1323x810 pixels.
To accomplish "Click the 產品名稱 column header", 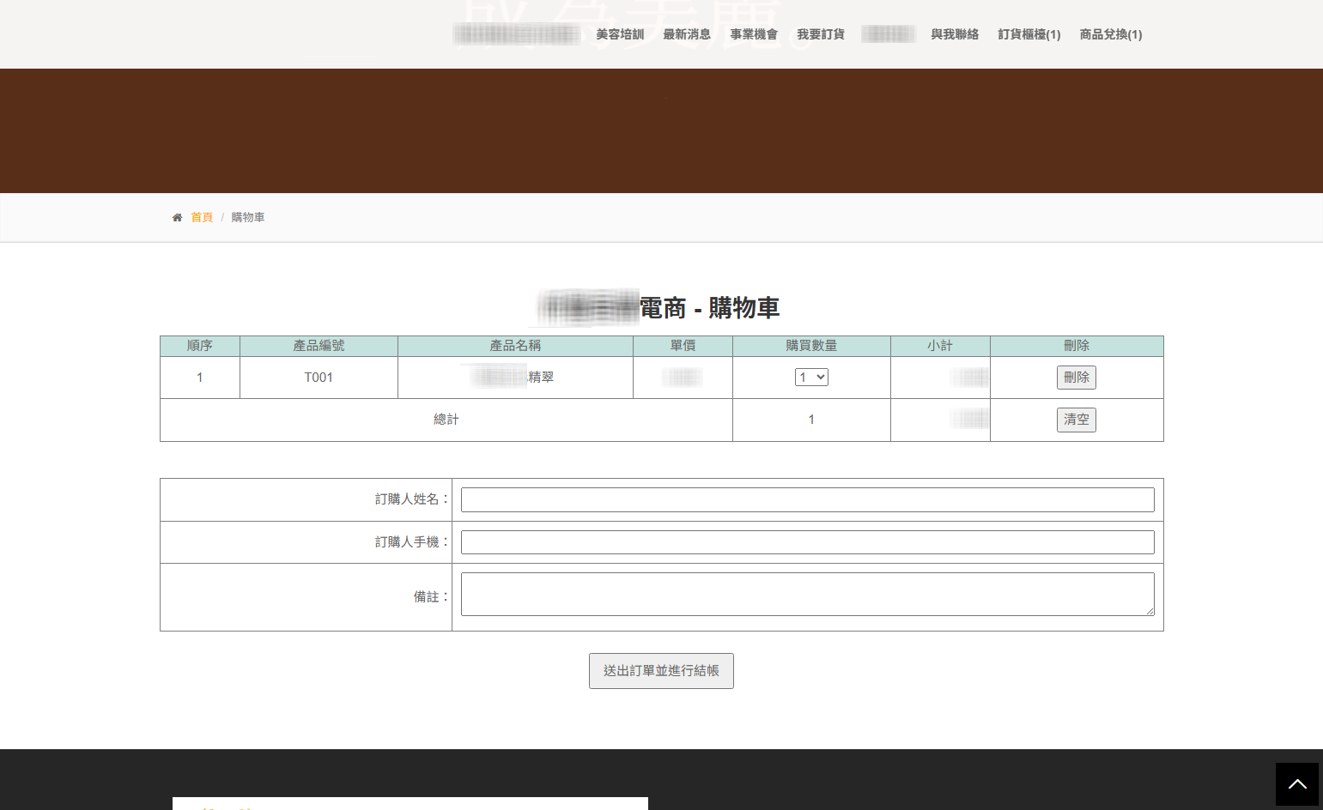I will [515, 346].
